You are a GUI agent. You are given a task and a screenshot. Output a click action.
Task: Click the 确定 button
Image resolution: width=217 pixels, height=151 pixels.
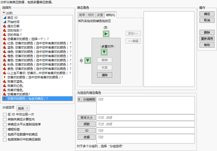207,14
